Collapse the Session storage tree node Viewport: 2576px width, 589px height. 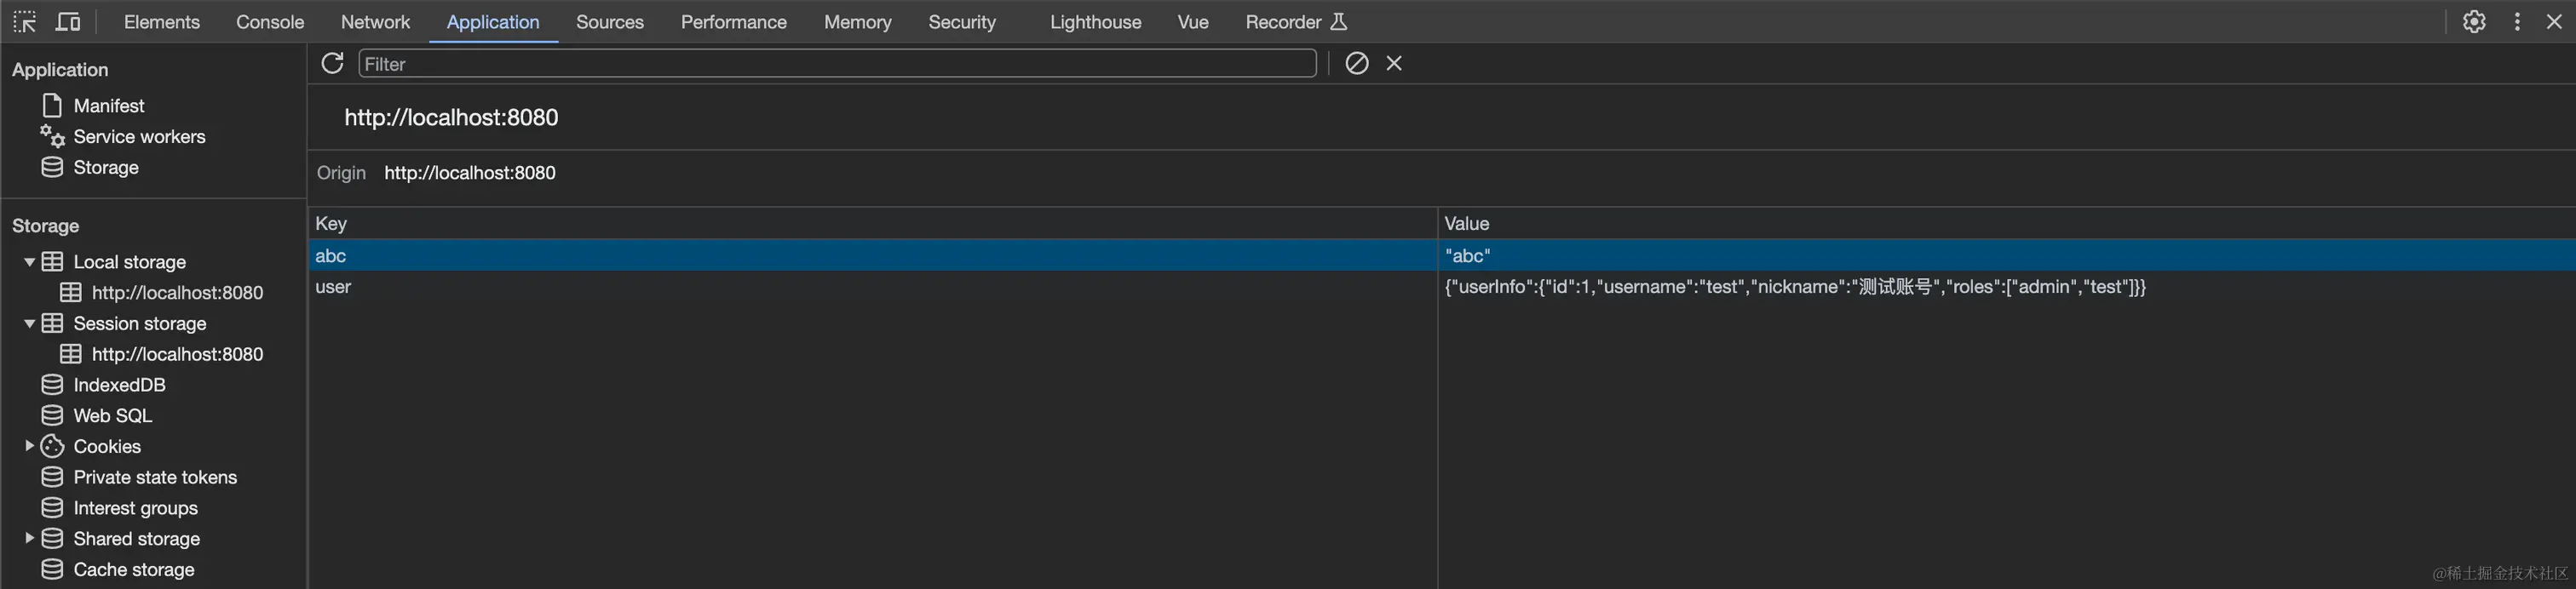29,323
